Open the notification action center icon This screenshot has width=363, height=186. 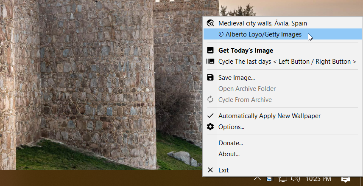[x=346, y=179]
